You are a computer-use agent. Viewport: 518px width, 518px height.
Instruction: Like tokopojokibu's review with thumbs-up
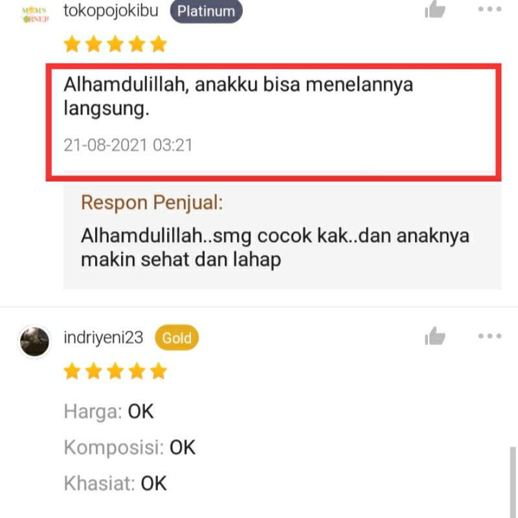pyautogui.click(x=434, y=9)
